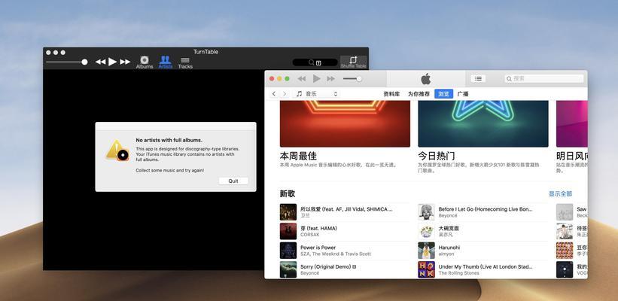The height and width of the screenshot is (301, 618).
Task: Select song title Harunohi
Action: tap(449, 248)
